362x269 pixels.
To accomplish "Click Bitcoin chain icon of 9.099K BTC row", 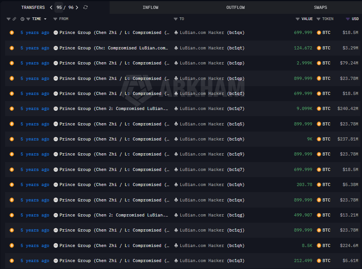I will pyautogui.click(x=12, y=108).
